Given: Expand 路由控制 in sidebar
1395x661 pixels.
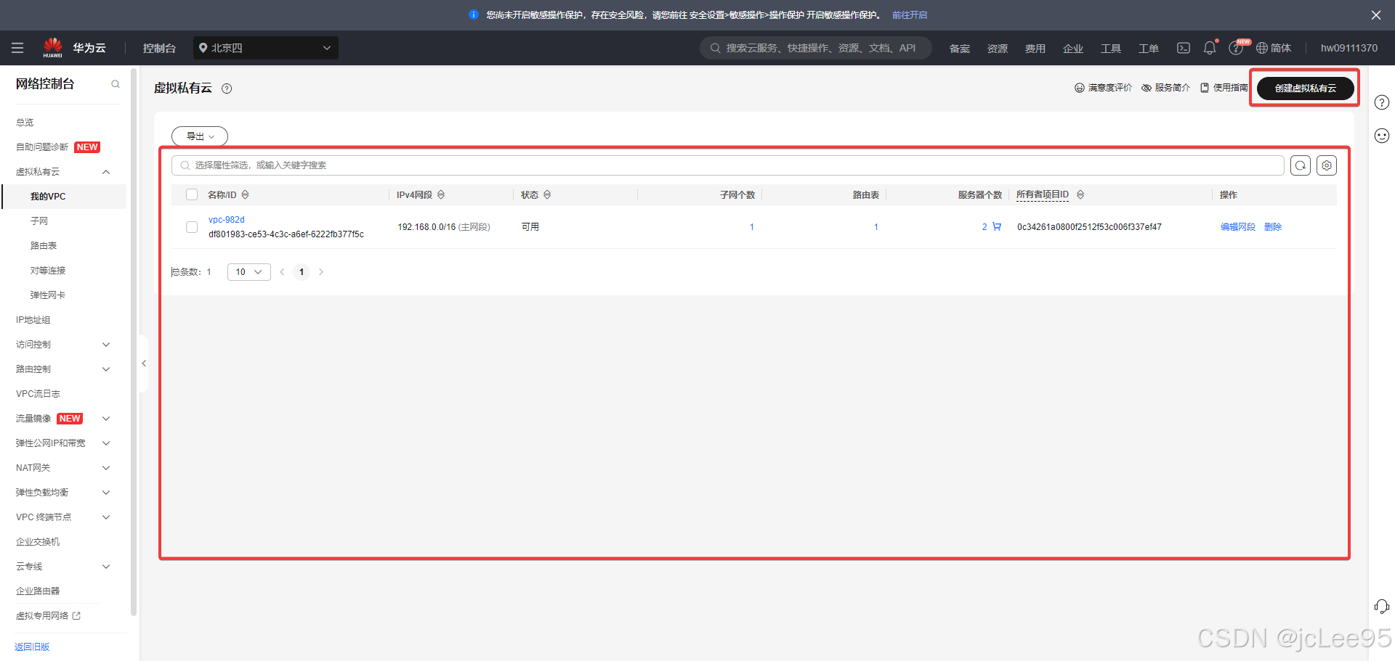Looking at the screenshot, I should 106,369.
